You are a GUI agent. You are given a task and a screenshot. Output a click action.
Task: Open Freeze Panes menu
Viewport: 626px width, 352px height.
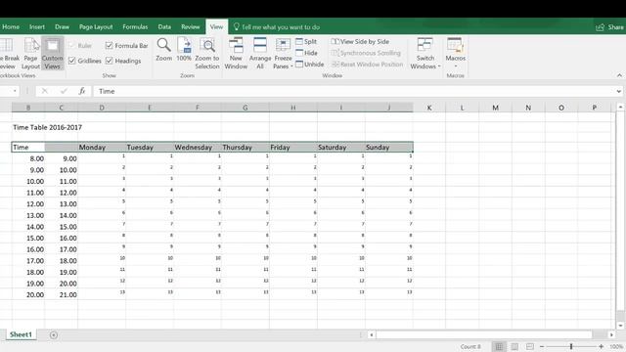[283, 54]
